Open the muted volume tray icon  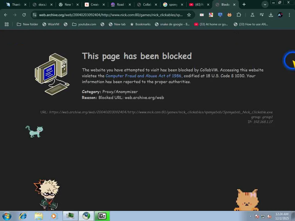[269, 216]
